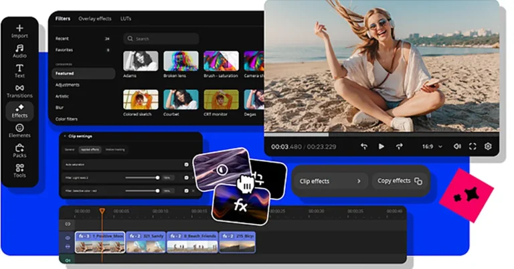514x269 pixels.
Task: Open the Packs section in the sidebar
Action: [19, 151]
